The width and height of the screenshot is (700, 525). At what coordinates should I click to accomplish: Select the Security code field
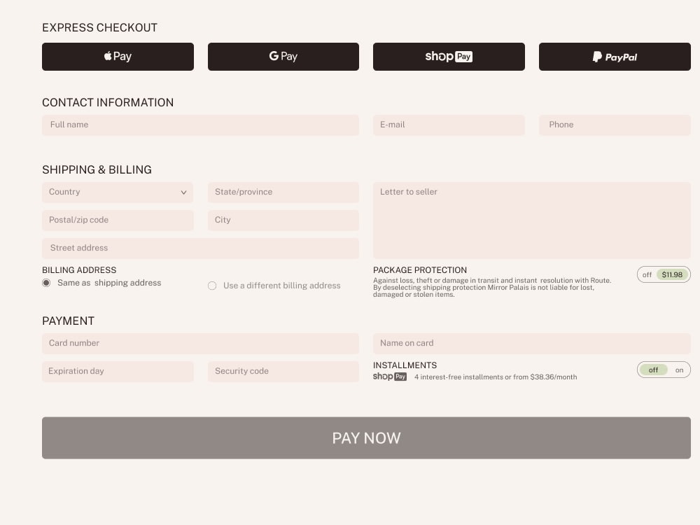(283, 372)
